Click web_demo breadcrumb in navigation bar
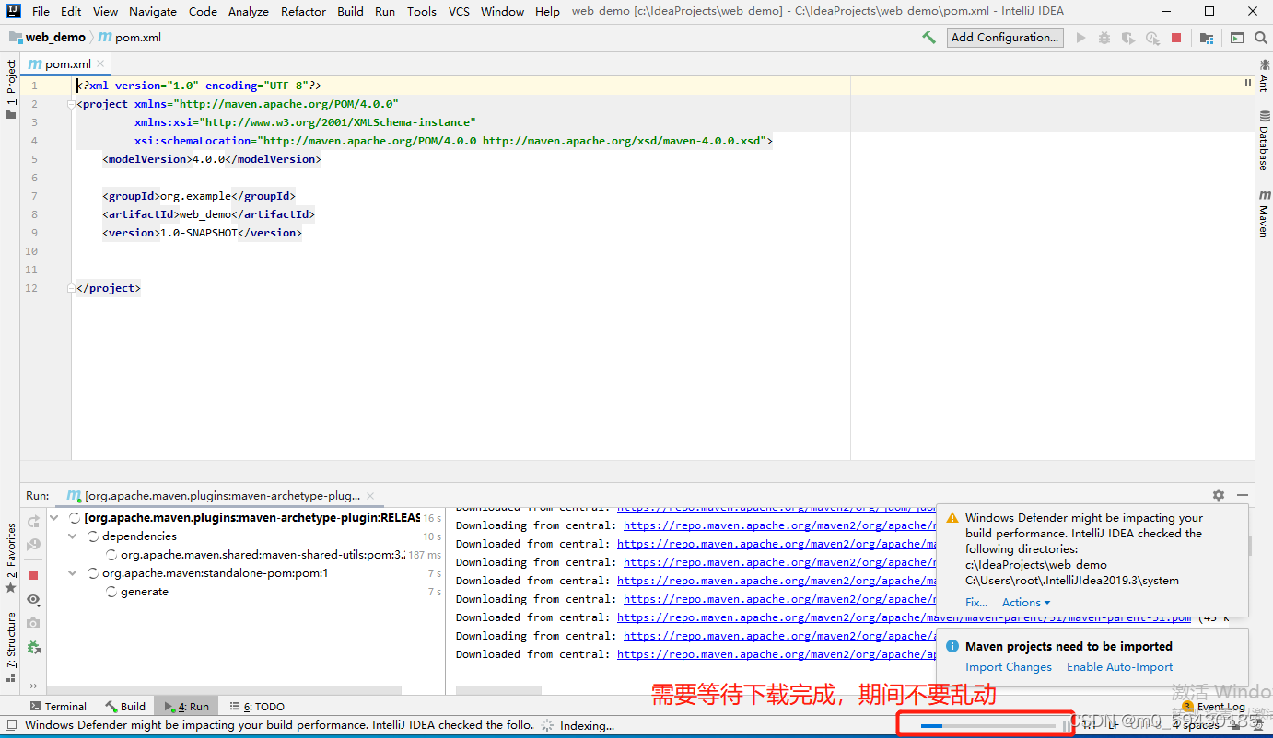 tap(47, 38)
